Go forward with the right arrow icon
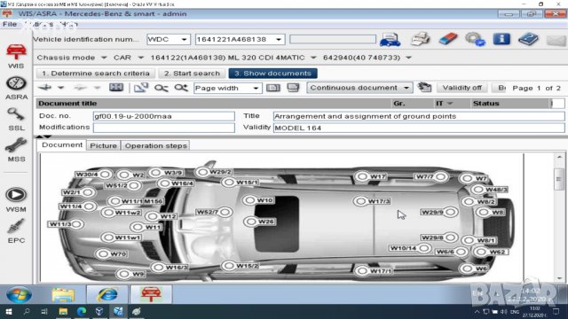Image resolution: width=568 pixels, height=319 pixels. (x=81, y=88)
